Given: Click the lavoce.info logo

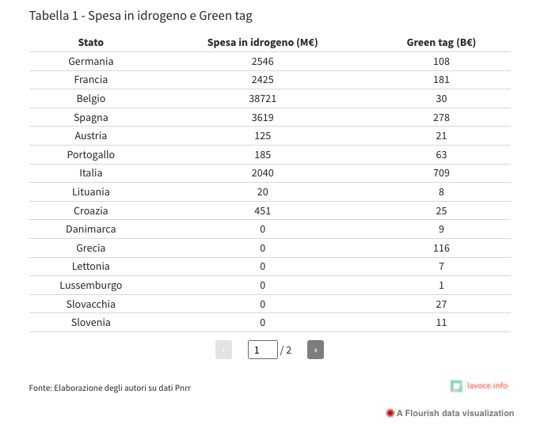Looking at the screenshot, I should [x=479, y=386].
